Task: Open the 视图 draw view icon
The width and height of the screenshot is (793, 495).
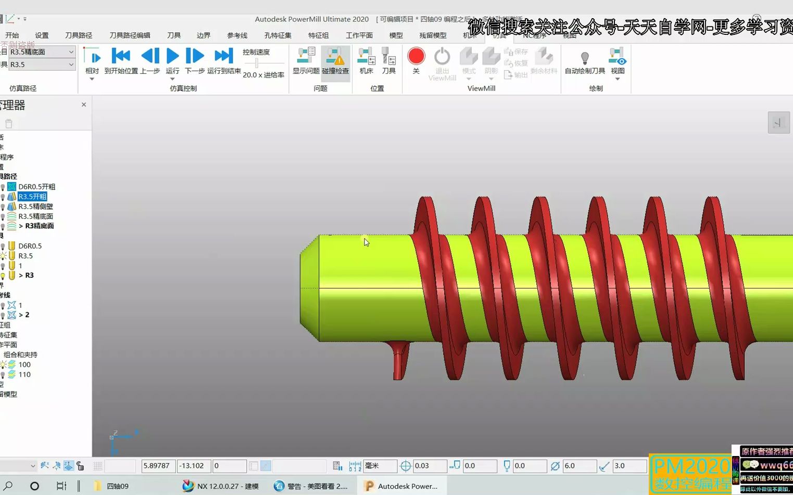Action: pos(618,56)
